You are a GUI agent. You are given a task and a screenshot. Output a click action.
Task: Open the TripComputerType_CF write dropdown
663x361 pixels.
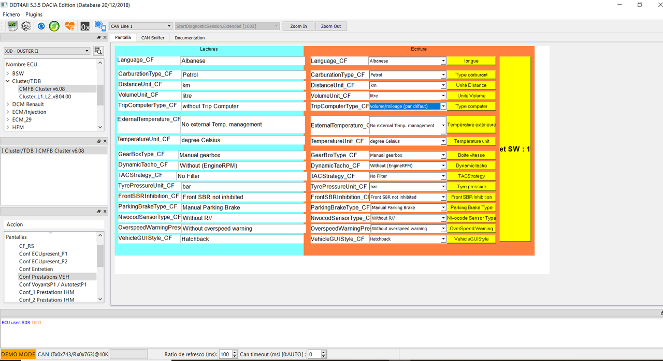407,106
